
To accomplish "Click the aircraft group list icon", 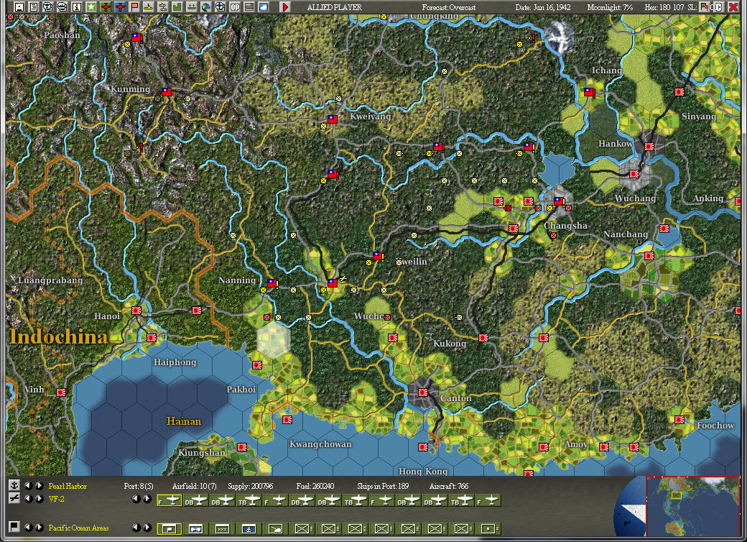I will pos(14,499).
